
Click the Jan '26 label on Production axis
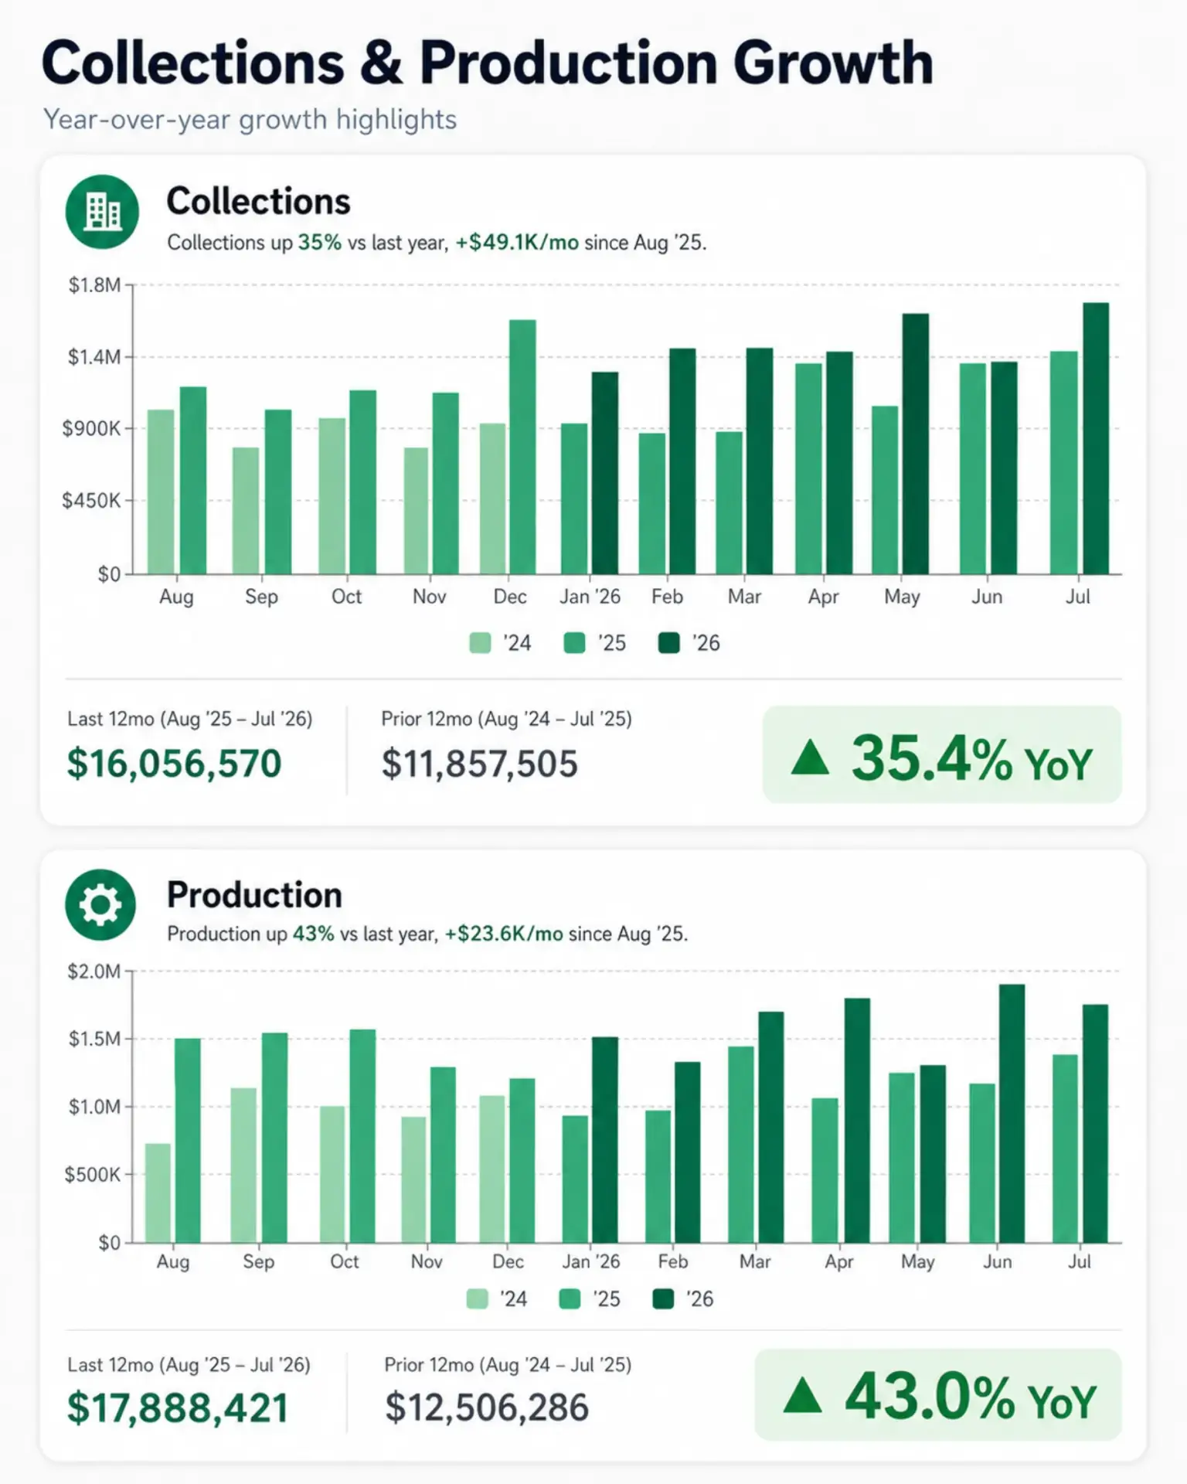pos(590,1261)
